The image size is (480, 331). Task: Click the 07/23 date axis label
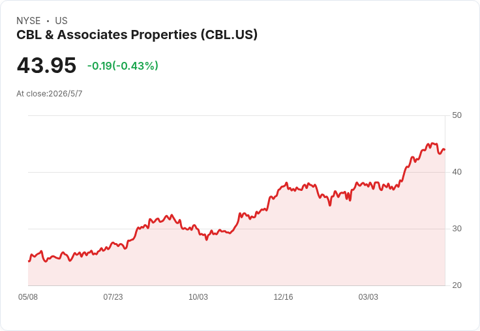(113, 297)
